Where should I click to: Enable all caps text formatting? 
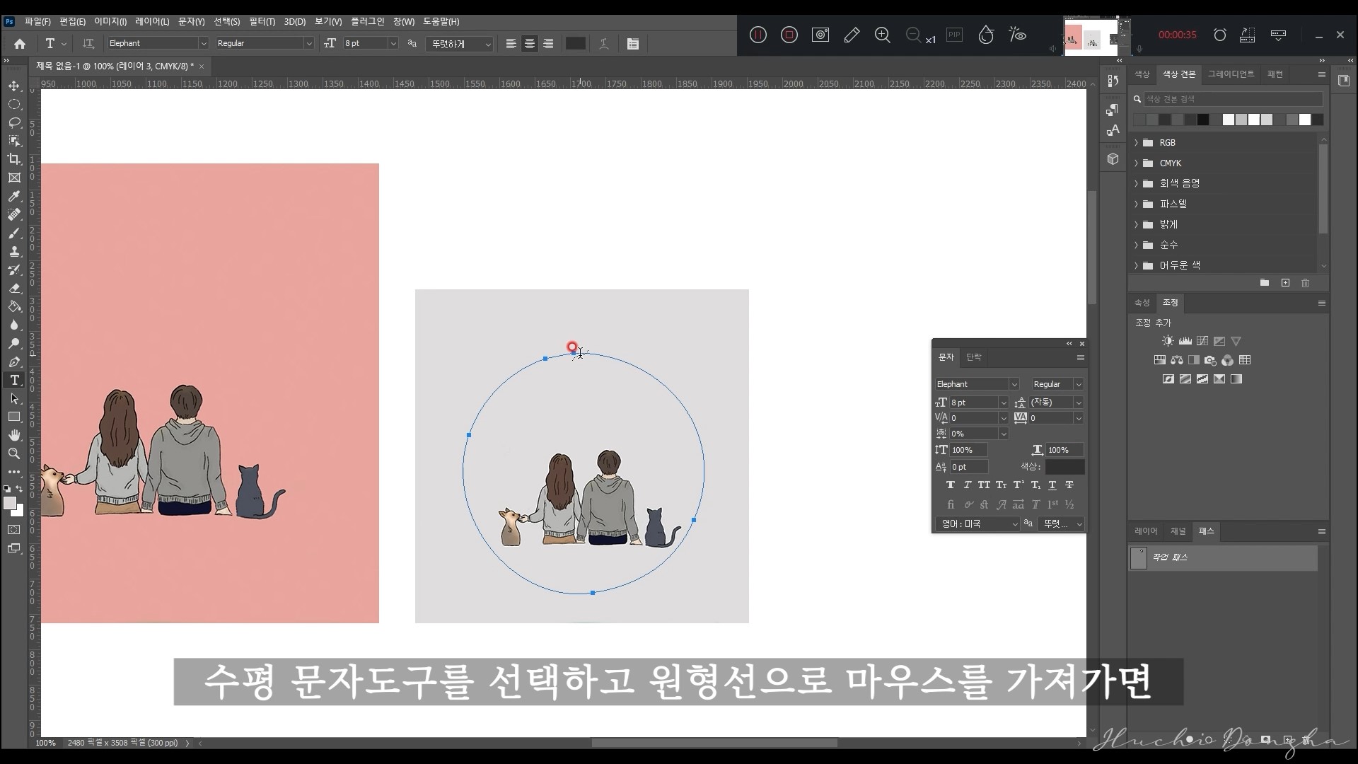(985, 485)
